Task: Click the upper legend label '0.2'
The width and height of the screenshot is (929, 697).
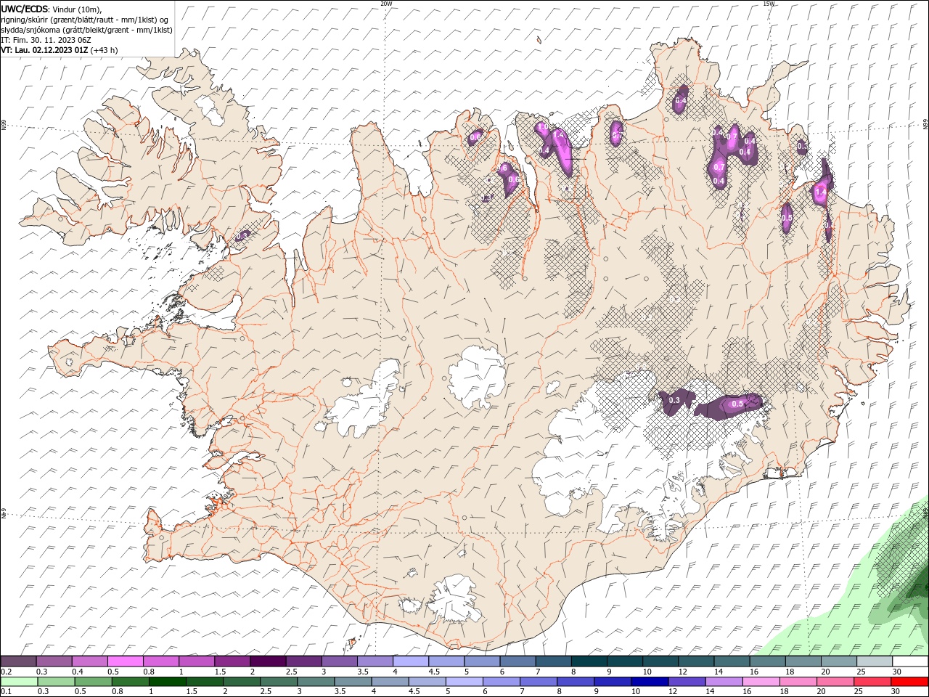Action: coord(6,672)
